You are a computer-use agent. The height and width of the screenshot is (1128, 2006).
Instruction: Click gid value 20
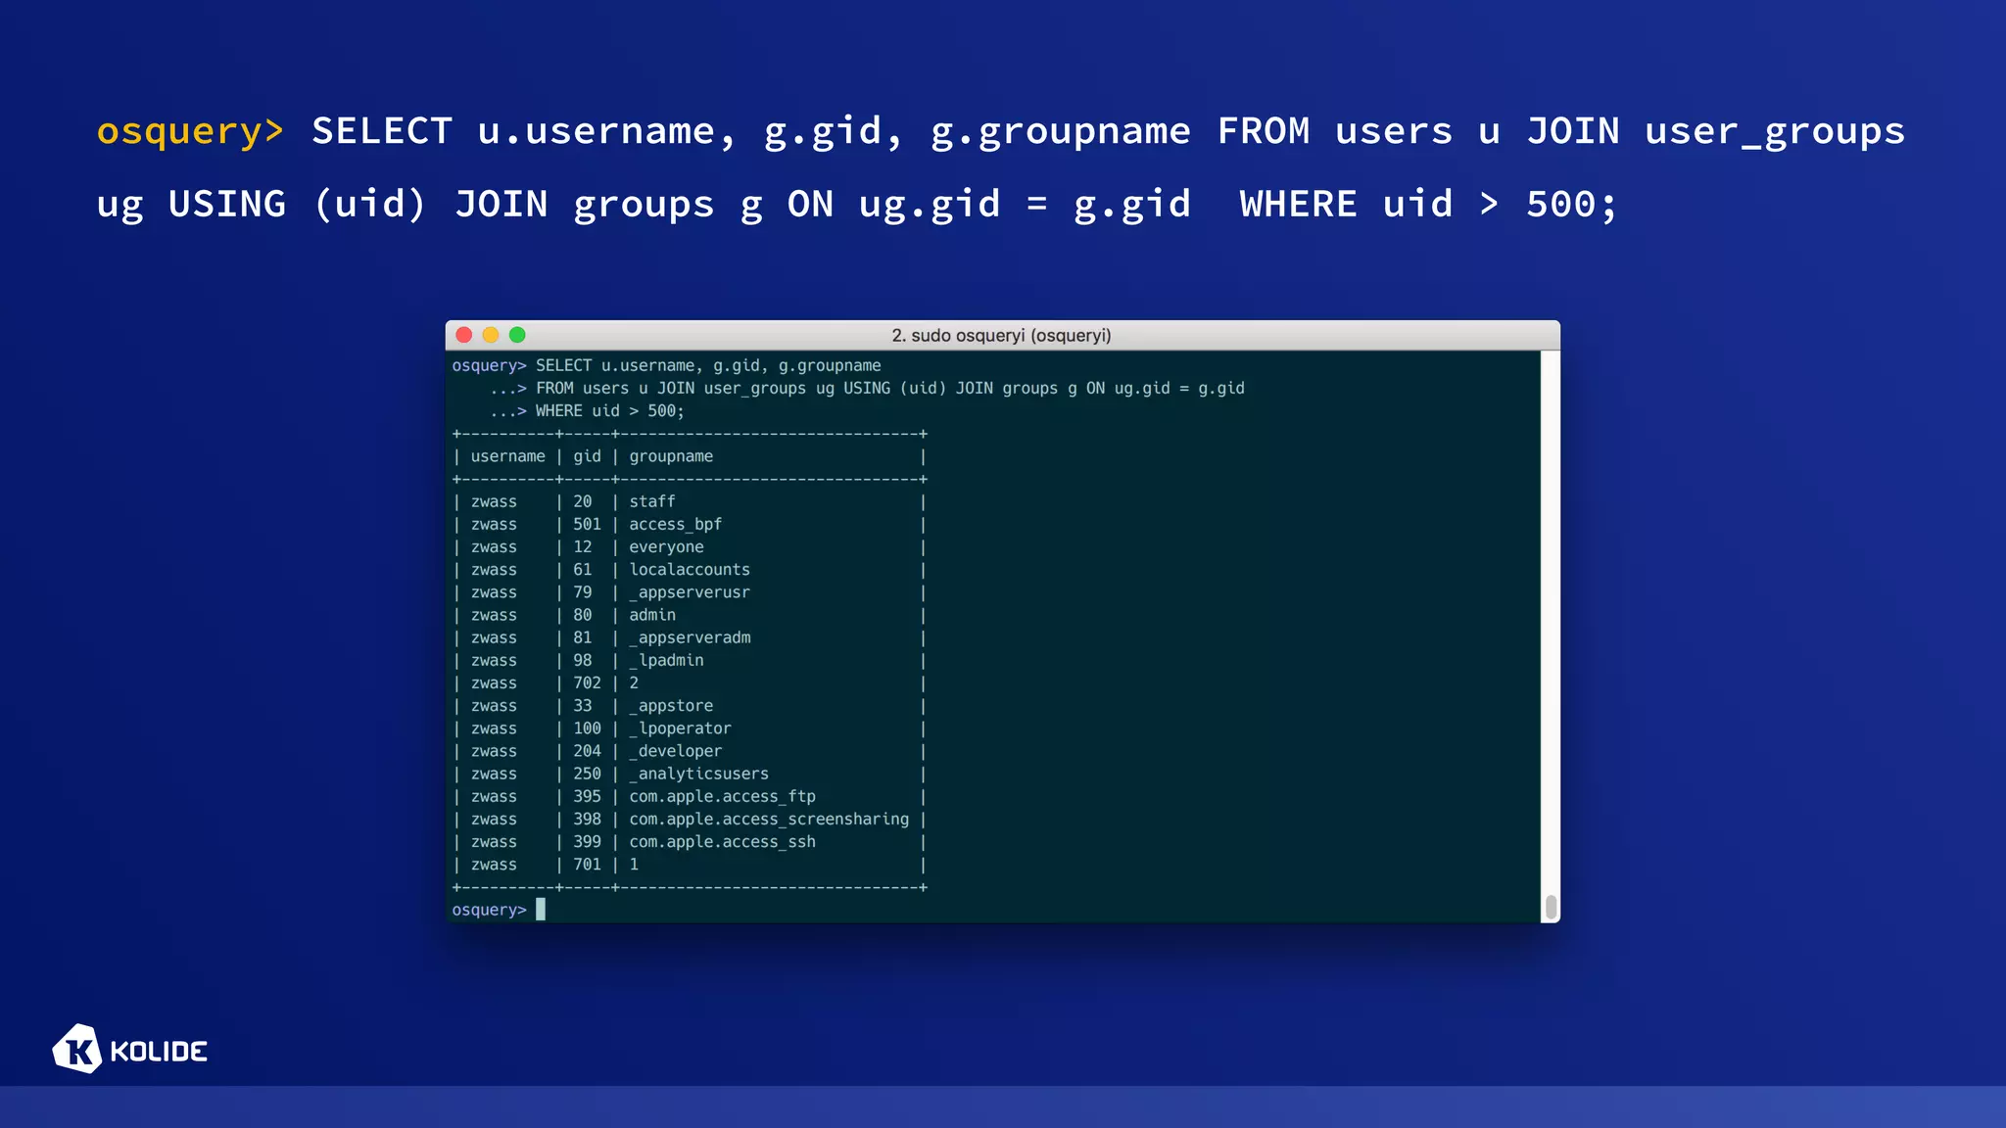pyautogui.click(x=583, y=501)
